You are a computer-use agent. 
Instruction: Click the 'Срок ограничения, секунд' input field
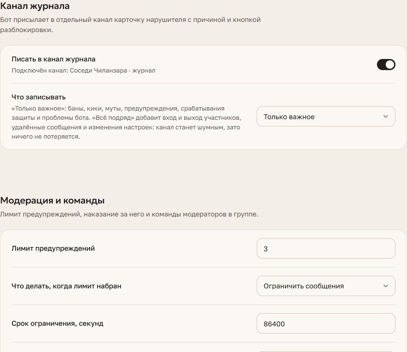pos(326,324)
